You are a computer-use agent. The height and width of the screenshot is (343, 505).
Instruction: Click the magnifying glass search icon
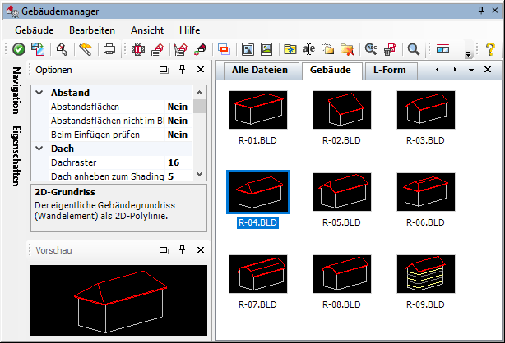point(414,49)
